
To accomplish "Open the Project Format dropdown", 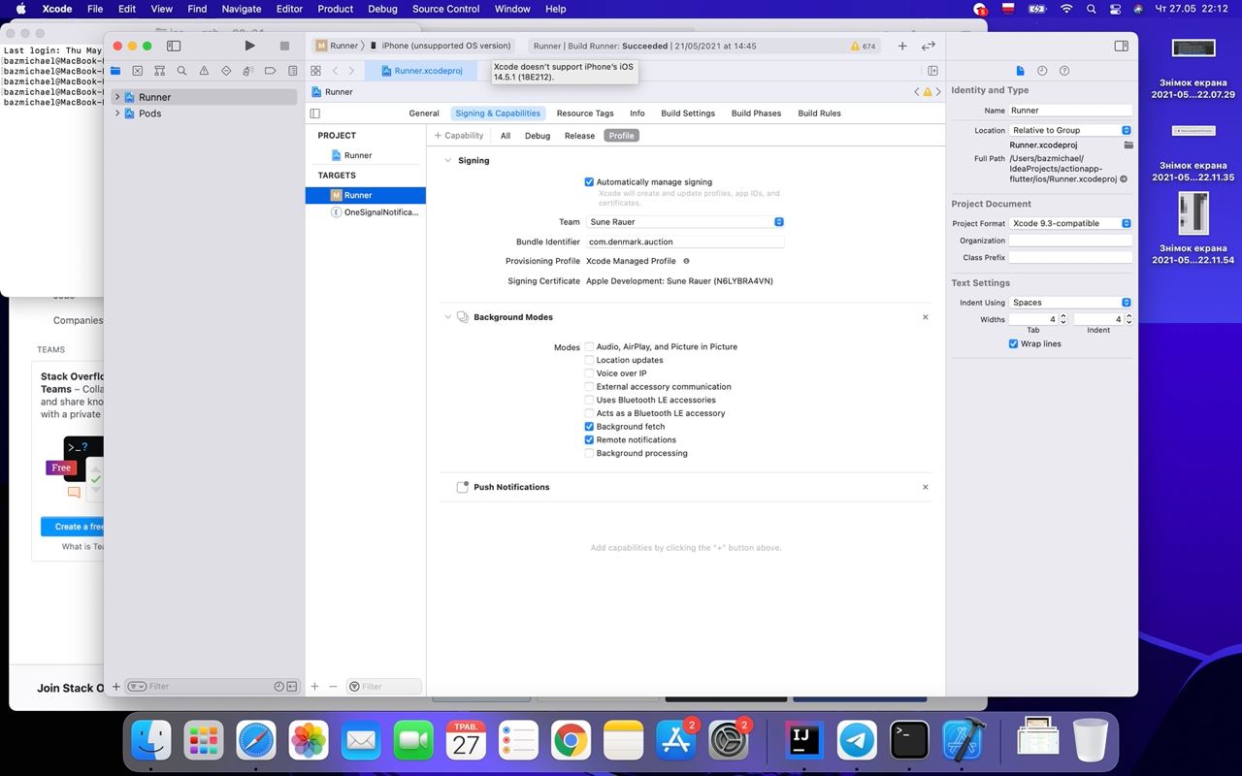I will click(x=1070, y=223).
